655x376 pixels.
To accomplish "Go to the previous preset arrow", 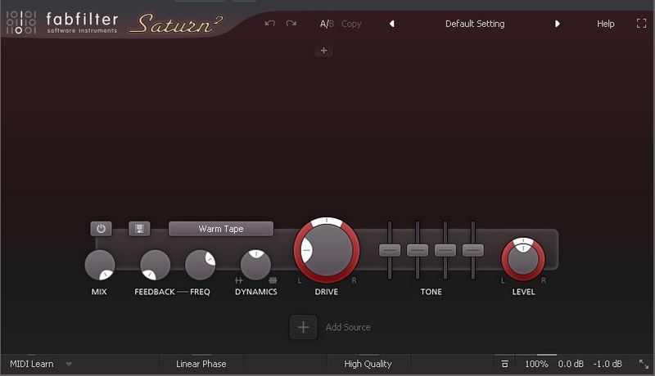I will pos(391,24).
